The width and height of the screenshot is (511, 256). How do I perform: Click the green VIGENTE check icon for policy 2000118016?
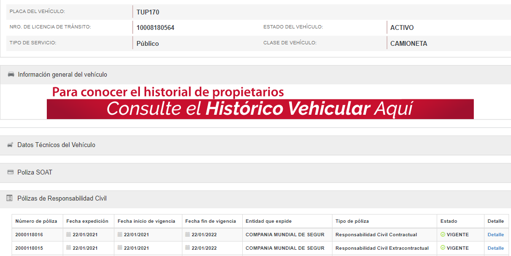442,234
